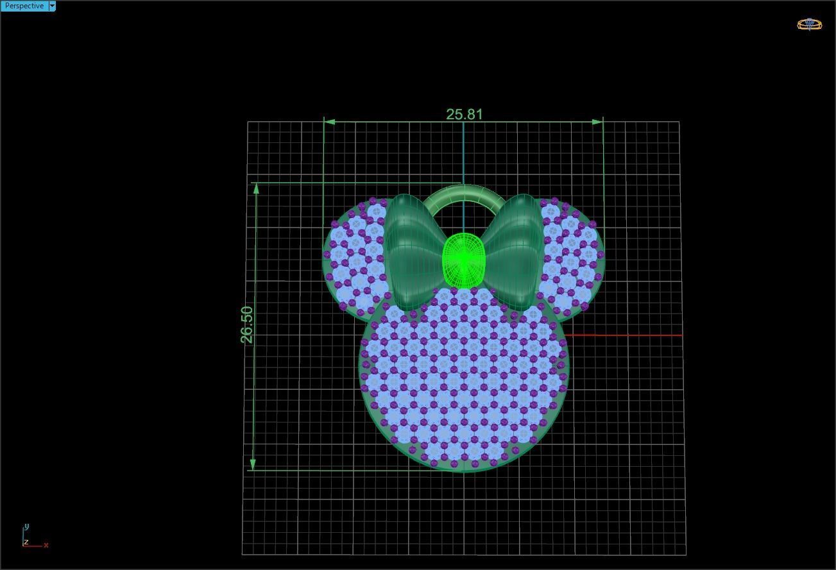Image resolution: width=836 pixels, height=570 pixels.
Task: Select the 25.81 width dimension text
Action: (465, 114)
